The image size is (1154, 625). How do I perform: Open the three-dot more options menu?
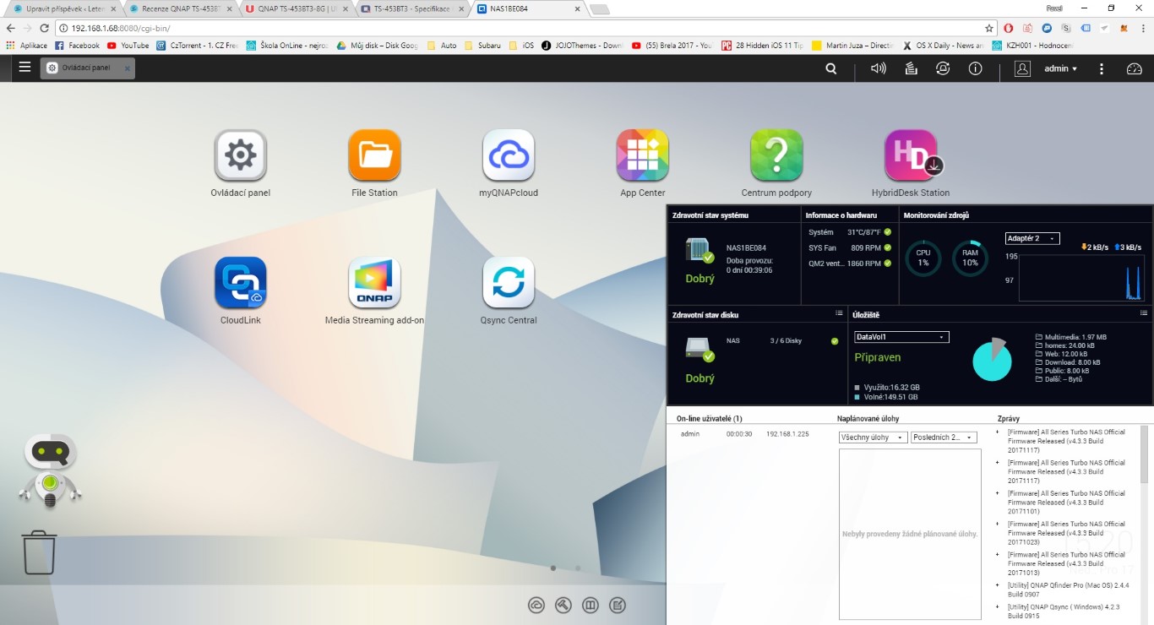[1101, 68]
